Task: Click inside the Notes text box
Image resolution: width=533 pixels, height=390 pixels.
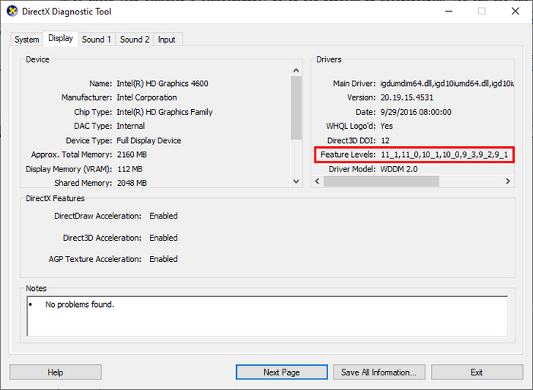Action: 267,316
